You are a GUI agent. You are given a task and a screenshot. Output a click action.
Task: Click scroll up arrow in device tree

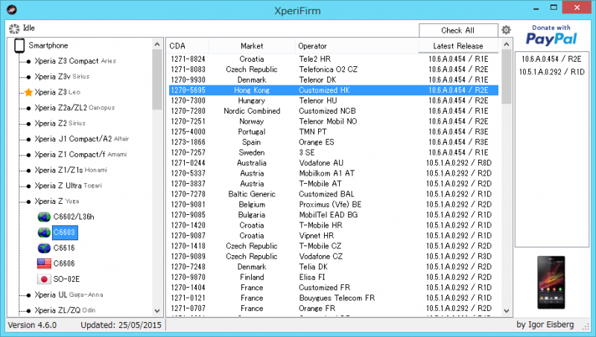[x=157, y=45]
